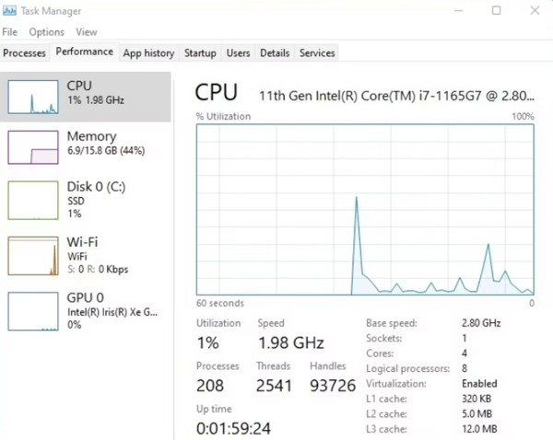Open the Startup tab
The image size is (553, 440).
[x=200, y=53]
